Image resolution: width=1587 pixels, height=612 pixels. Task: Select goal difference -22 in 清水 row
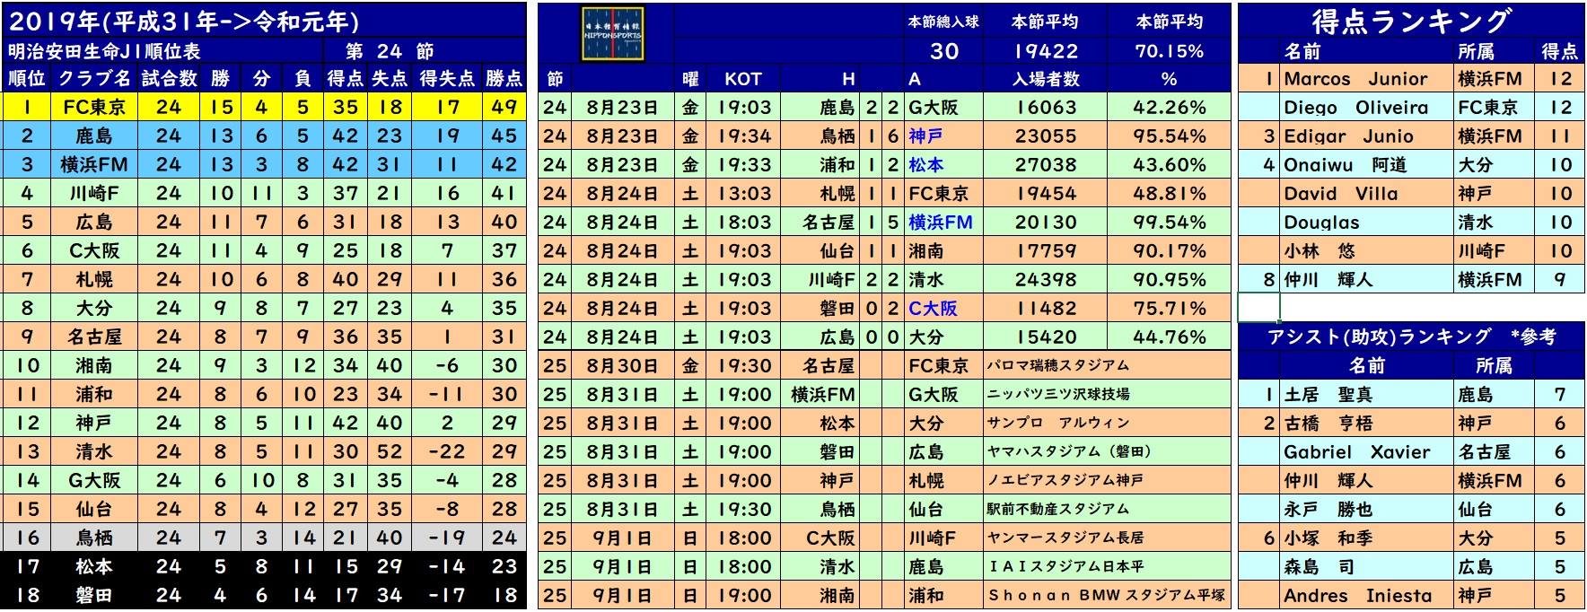(447, 452)
